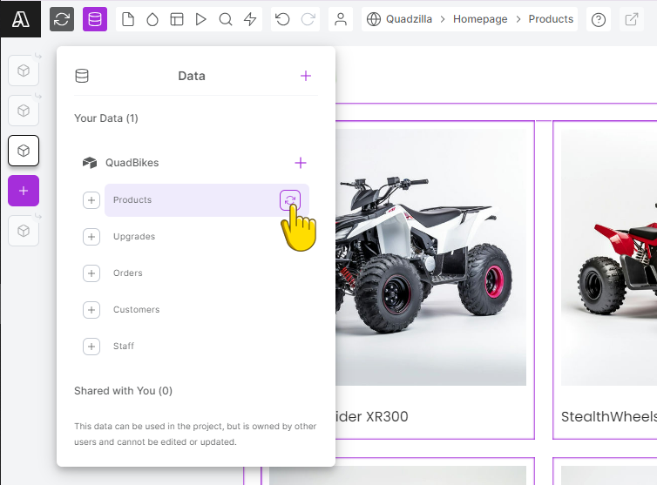Click the database icon in Data header
This screenshot has width=657, height=485.
pos(82,76)
